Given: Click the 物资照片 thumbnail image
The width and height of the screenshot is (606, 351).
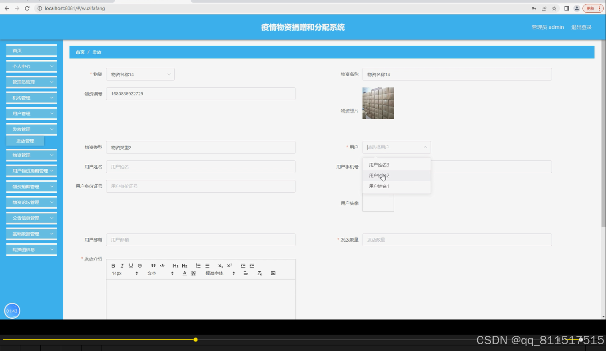Looking at the screenshot, I should click(378, 103).
